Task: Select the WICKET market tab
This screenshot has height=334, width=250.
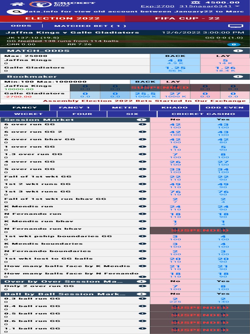Action: [x=28, y=114]
